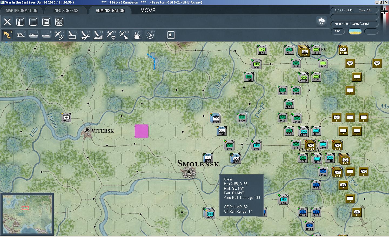Select the 8-5 cyan unit counter
This screenshot has height=237, width=389.
(316, 131)
